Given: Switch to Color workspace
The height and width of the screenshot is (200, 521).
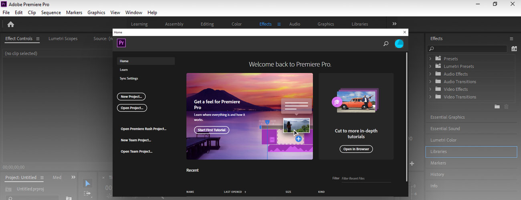Looking at the screenshot, I should [x=237, y=24].
